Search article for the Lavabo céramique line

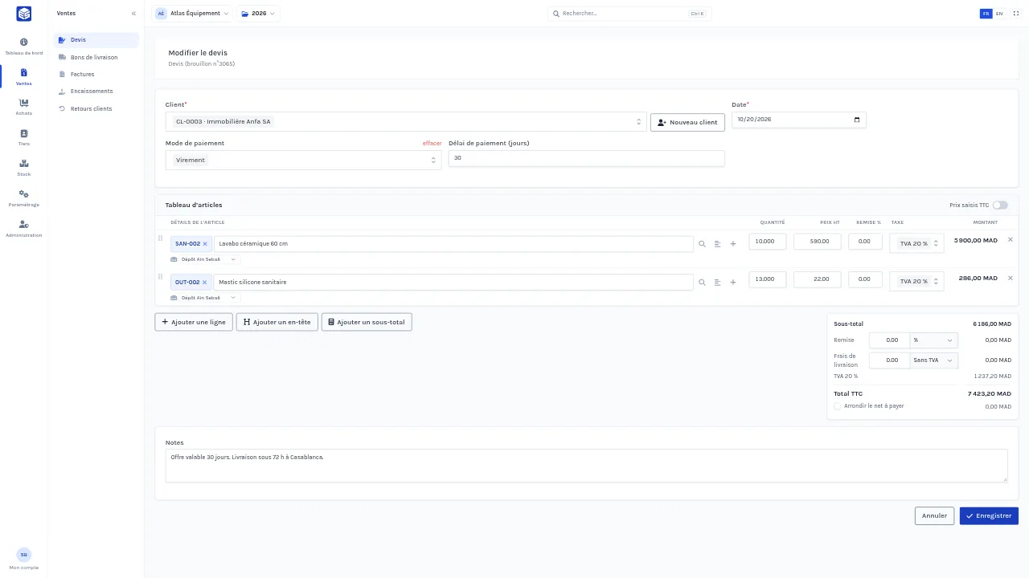coord(702,244)
